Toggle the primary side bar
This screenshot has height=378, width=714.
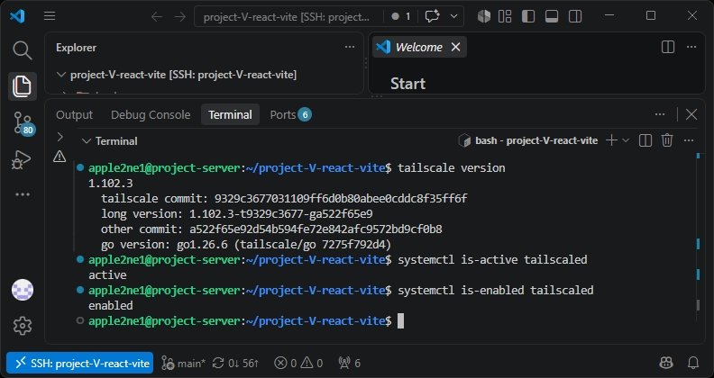[528, 16]
